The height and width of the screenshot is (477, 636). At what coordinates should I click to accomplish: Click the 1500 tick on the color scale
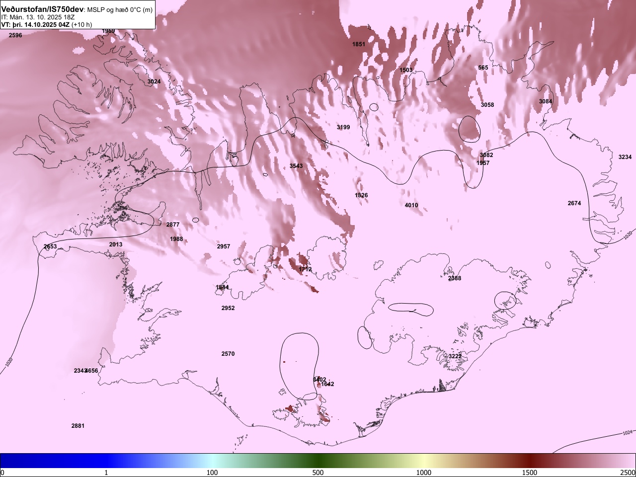click(530, 472)
